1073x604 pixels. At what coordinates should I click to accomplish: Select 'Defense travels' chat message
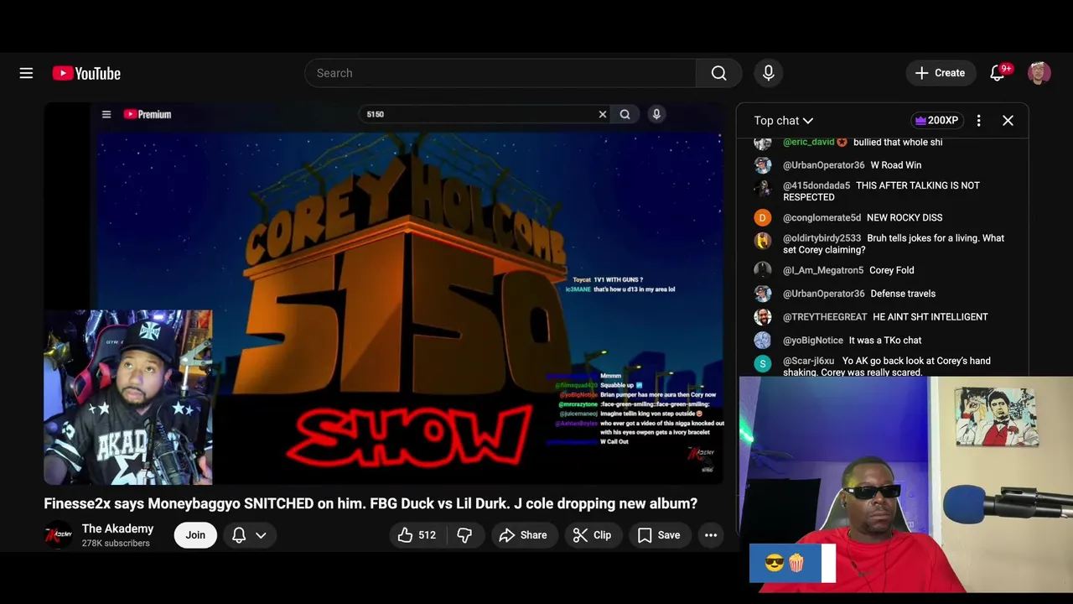pyautogui.click(x=903, y=294)
